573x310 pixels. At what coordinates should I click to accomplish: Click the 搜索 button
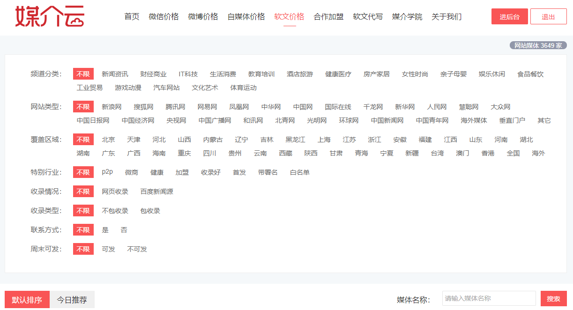(x=553, y=298)
